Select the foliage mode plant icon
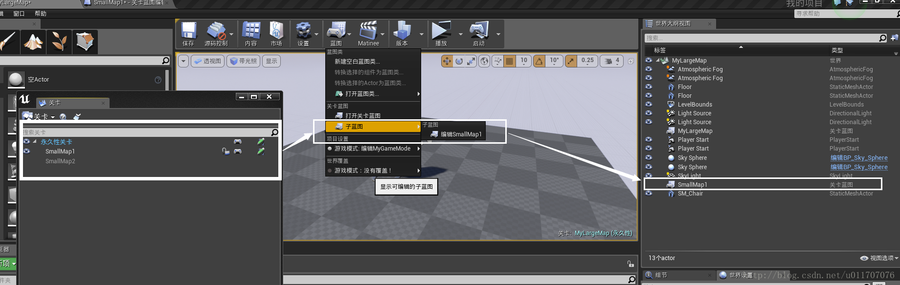Viewport: 900px width, 285px height. point(59,42)
